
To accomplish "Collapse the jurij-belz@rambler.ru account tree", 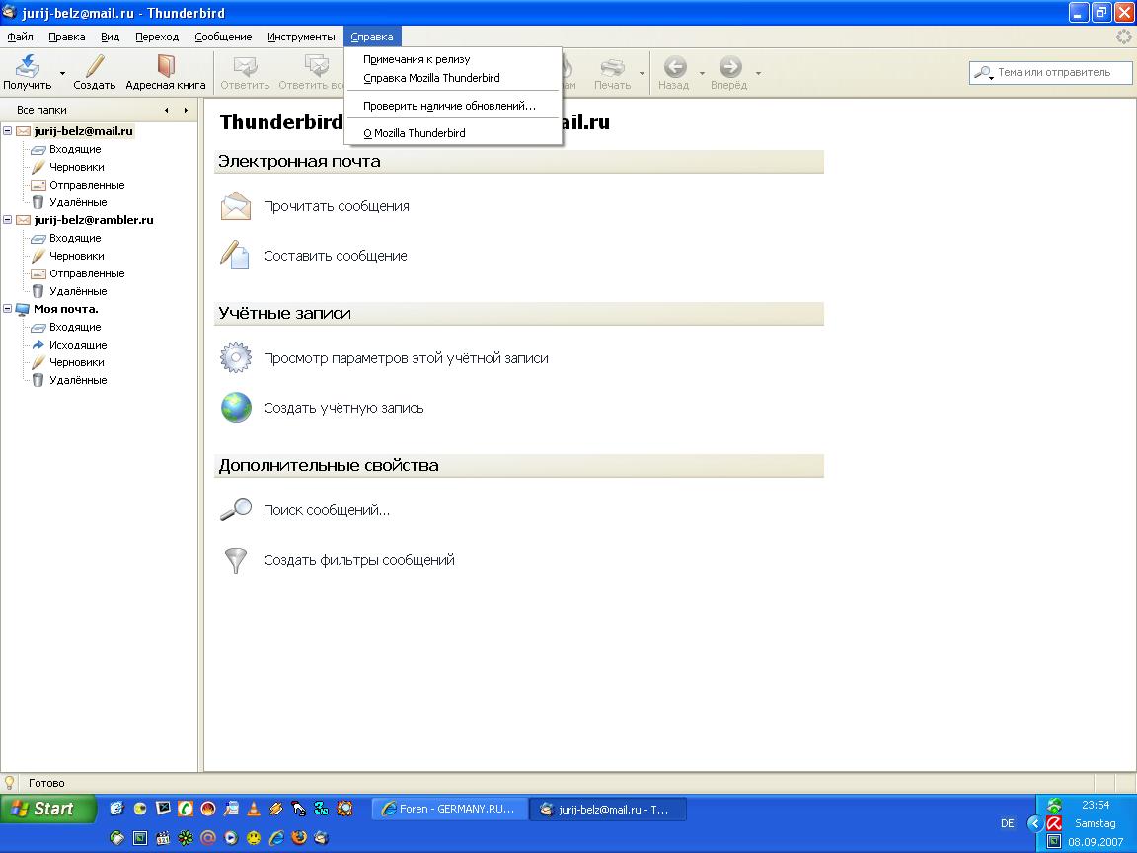I will (8, 220).
